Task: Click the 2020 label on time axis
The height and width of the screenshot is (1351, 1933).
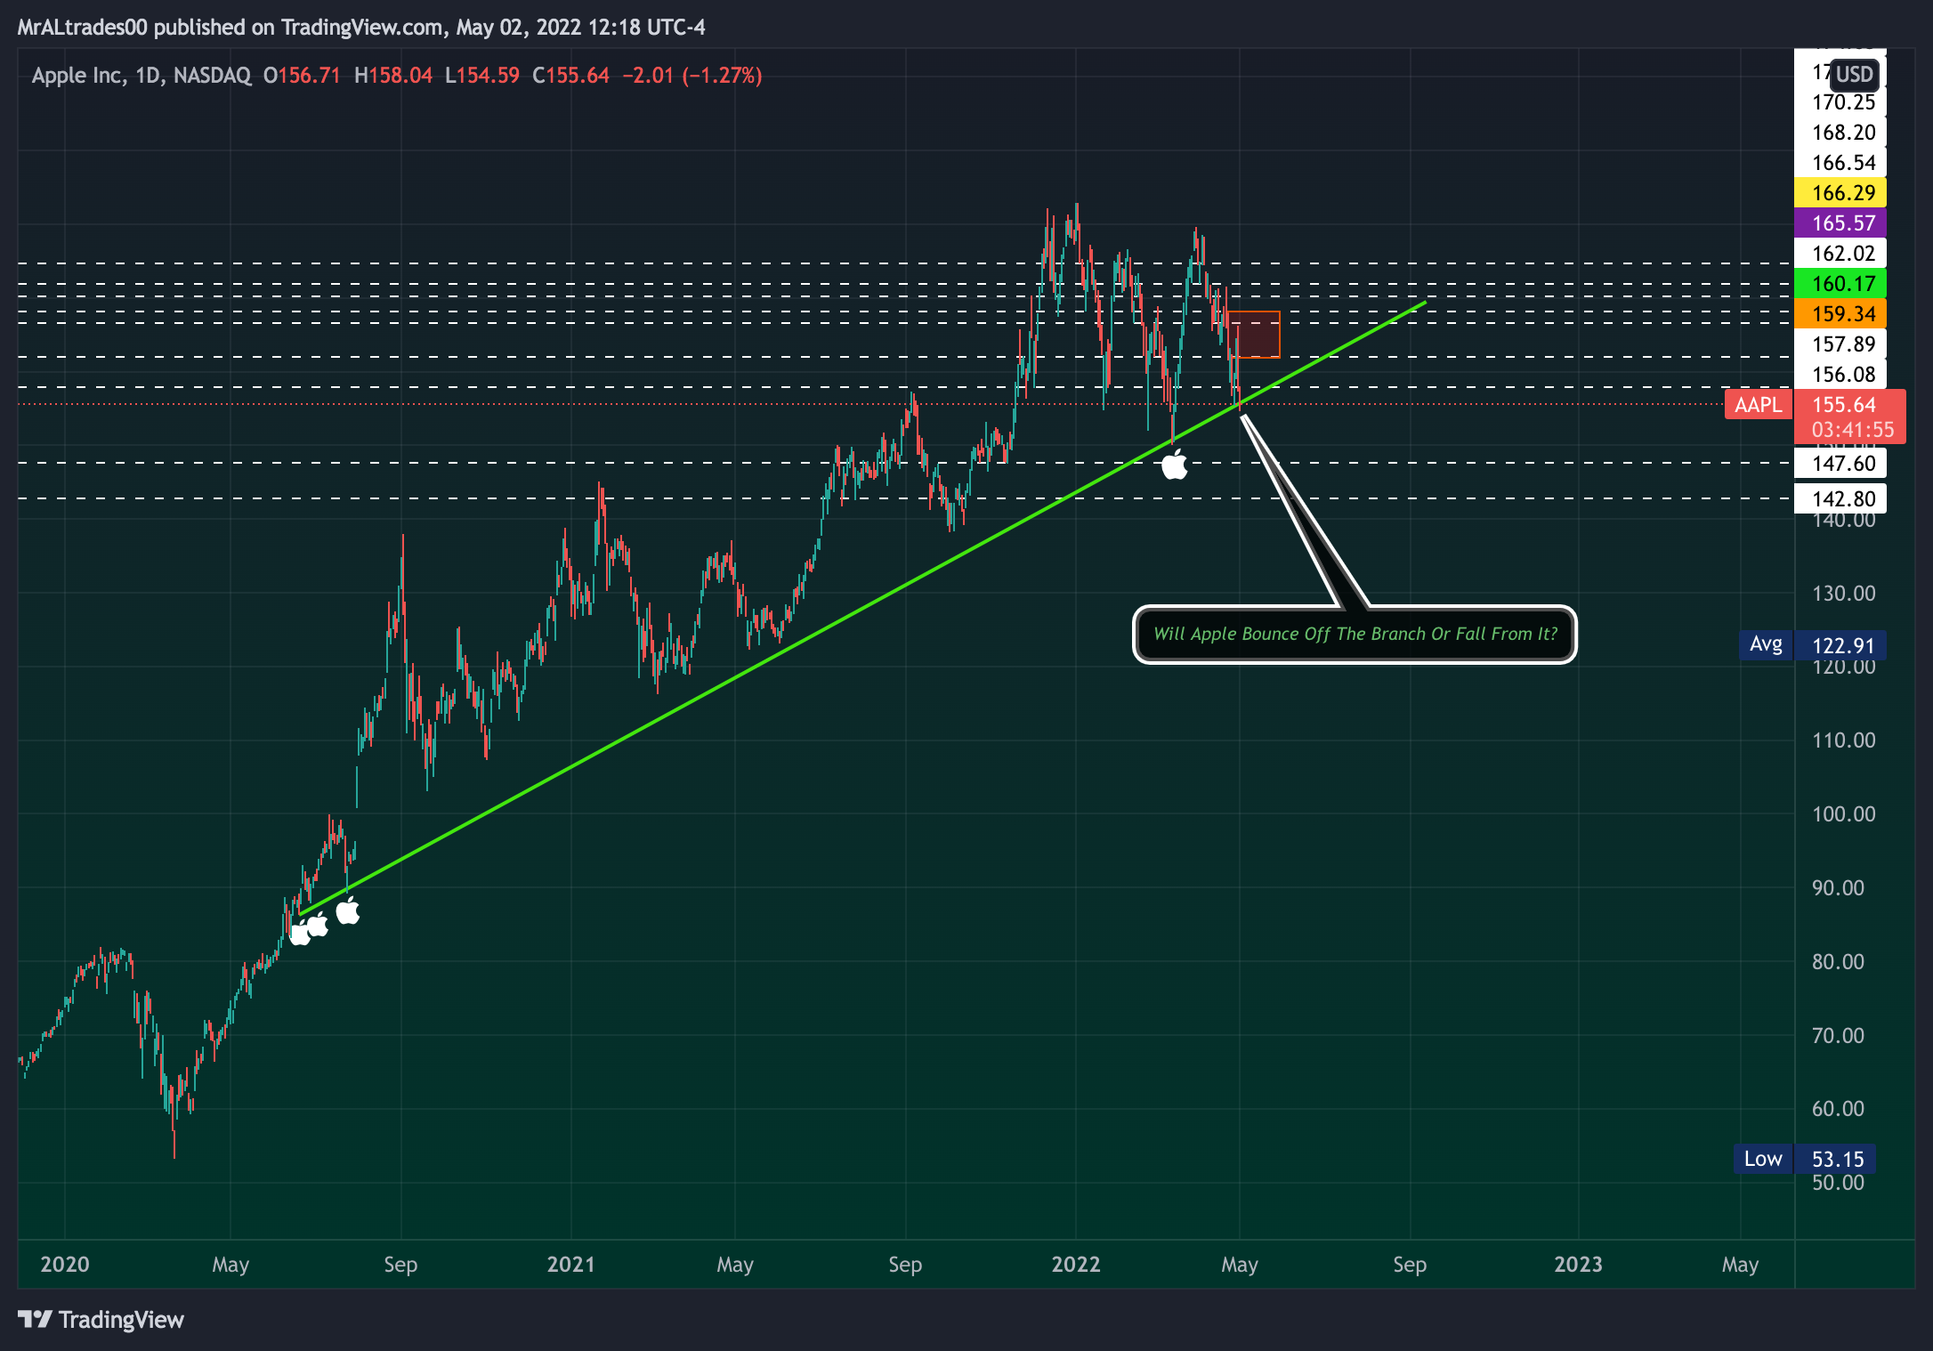Action: 65,1264
